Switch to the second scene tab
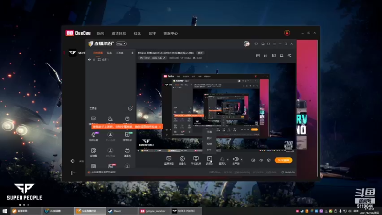This screenshot has width=382, height=215. point(109,53)
